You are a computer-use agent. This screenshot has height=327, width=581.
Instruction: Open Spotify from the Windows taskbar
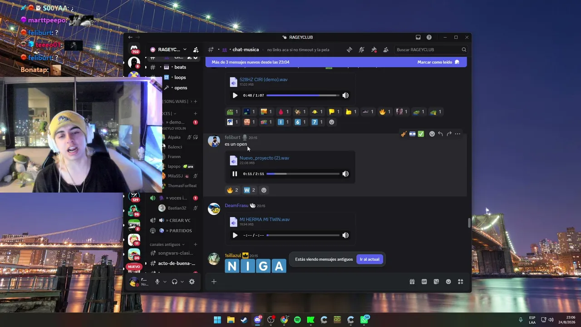click(297, 320)
